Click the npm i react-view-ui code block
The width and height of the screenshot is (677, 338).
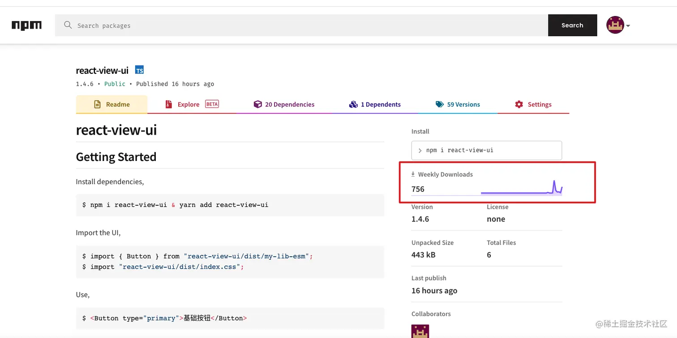230,205
